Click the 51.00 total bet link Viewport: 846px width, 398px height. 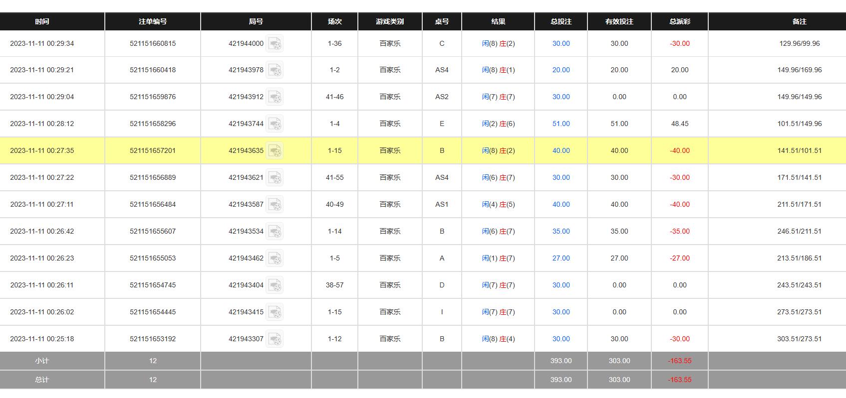pos(561,124)
